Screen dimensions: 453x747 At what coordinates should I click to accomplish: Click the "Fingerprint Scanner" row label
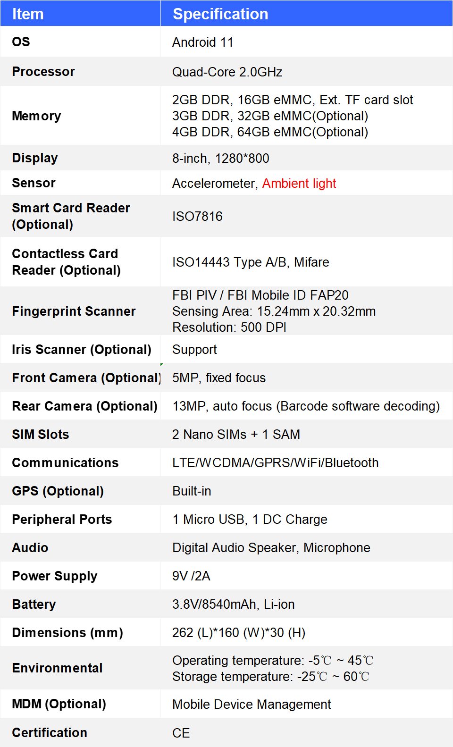point(74,311)
